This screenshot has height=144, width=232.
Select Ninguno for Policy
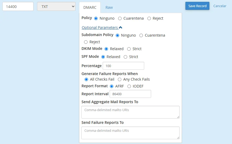96,19
